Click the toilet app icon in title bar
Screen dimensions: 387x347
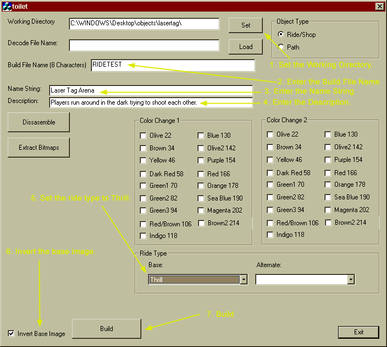(7, 7)
